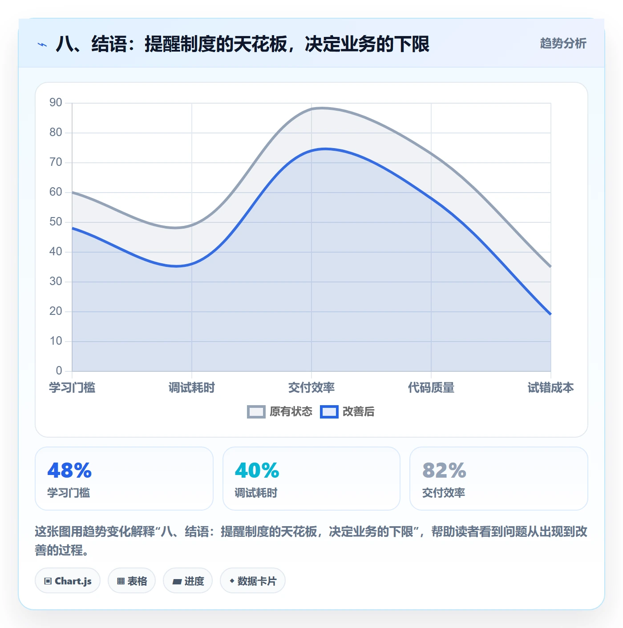The height and width of the screenshot is (628, 623).
Task: Click the card title 八、结语 heading
Action: 243,44
